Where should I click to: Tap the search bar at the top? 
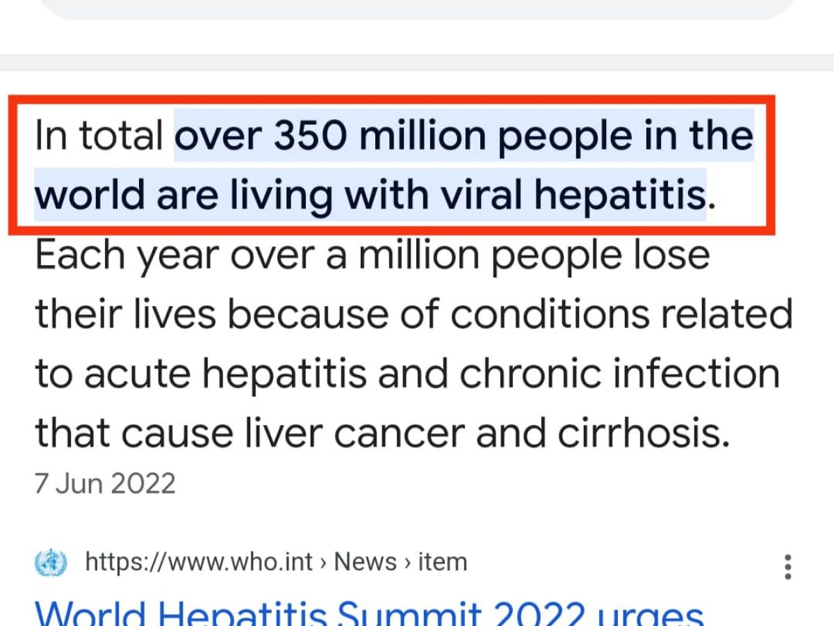tap(417, 8)
